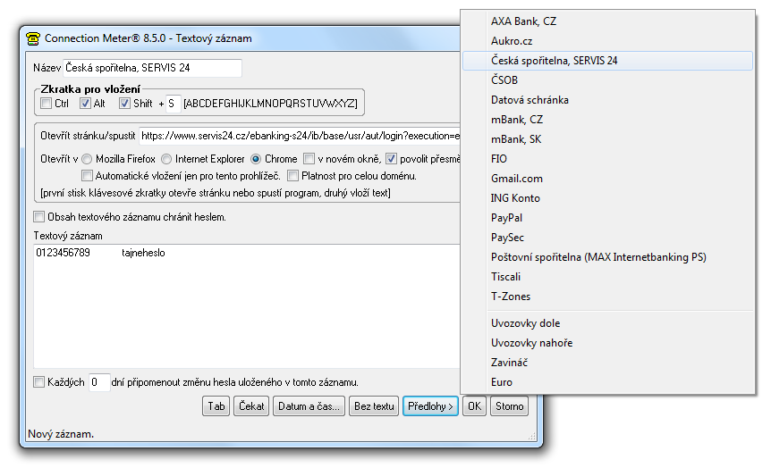Viewport: 771px width, 468px height.
Task: Enable the Ctrl shortcut checkbox
Action: [47, 103]
